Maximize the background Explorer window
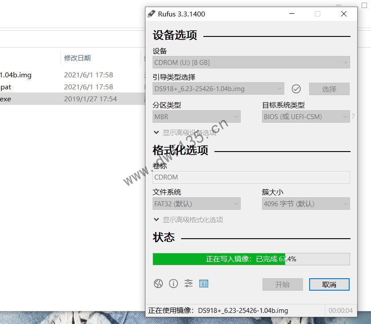The height and width of the screenshot is (324, 371). tap(364, 5)
